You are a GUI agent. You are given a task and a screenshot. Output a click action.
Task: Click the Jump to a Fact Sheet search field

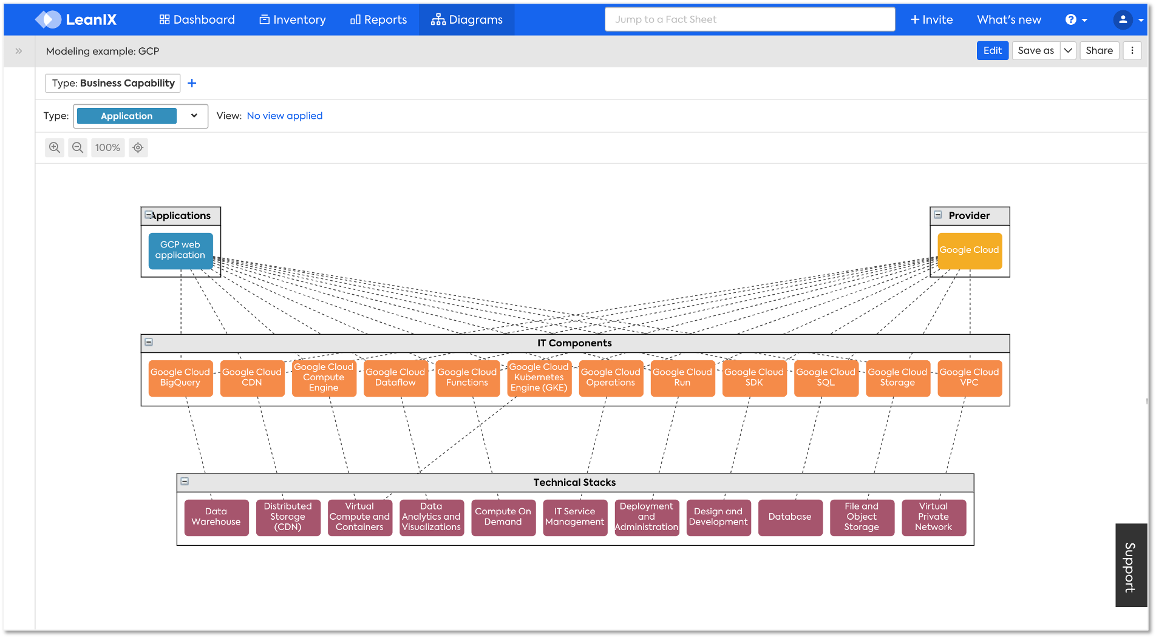click(x=750, y=19)
